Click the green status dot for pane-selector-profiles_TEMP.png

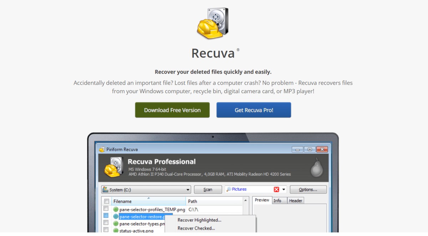click(116, 210)
